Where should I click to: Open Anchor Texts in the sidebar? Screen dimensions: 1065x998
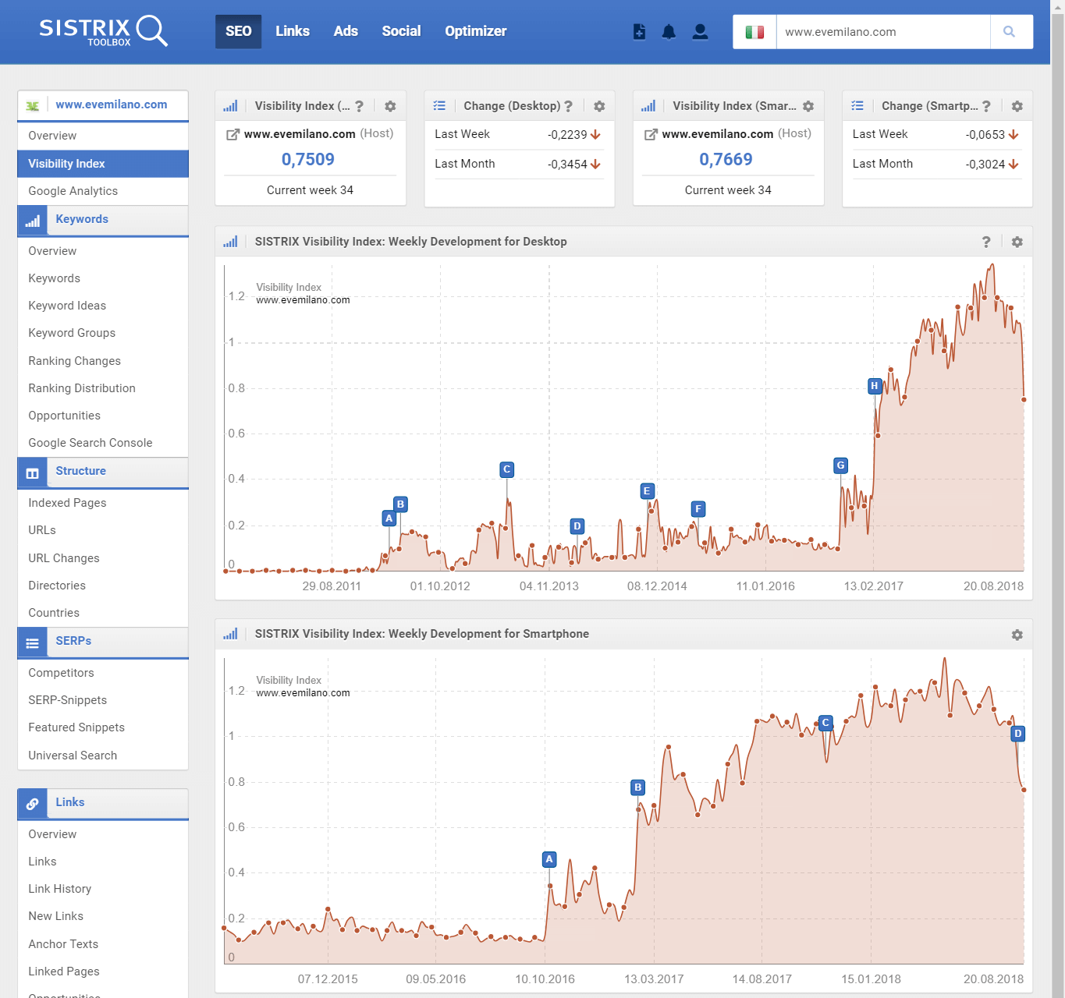(103, 944)
